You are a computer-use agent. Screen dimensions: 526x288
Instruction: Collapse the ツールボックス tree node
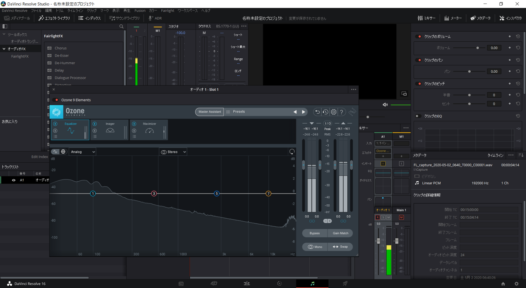coord(4,34)
